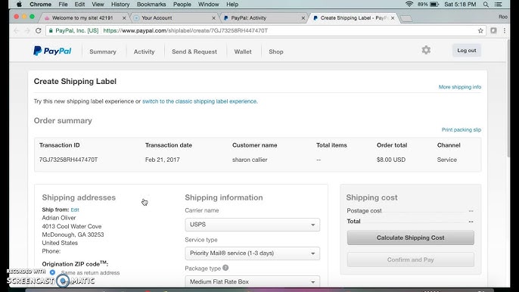Click the page vertical scrollbar
The height and width of the screenshot is (292, 519).
(508, 98)
